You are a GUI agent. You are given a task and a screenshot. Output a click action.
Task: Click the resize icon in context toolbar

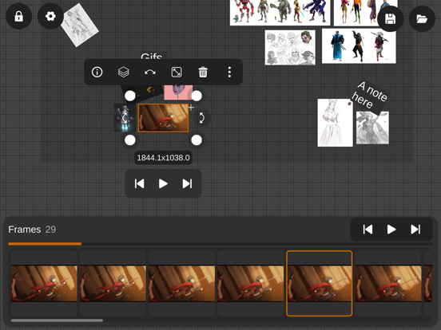click(177, 72)
